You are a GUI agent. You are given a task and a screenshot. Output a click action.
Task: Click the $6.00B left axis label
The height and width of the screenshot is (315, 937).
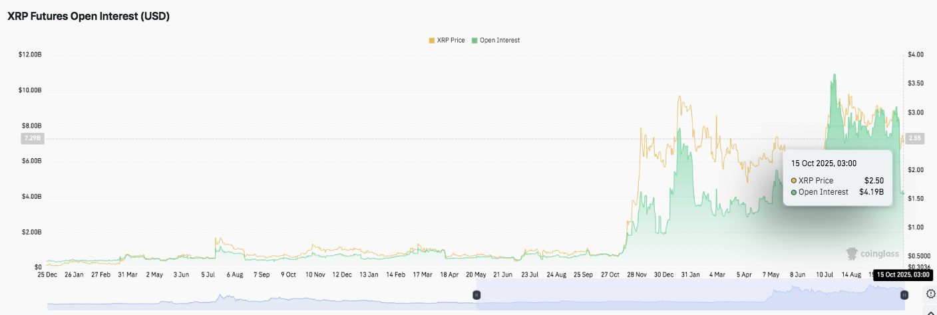coord(32,161)
